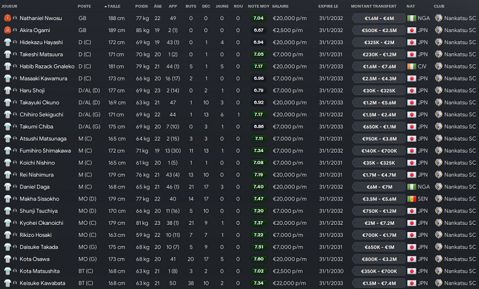Click the person icon next to Rei Nishimura
This screenshot has height=289, width=479.
(15, 174)
